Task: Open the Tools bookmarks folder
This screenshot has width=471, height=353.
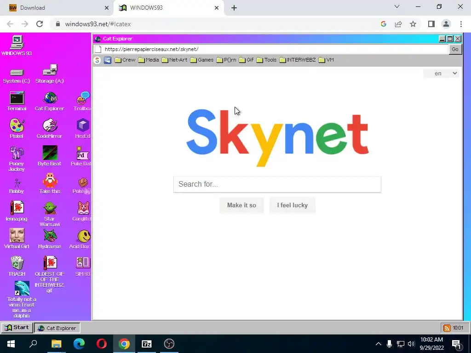Action: click(266, 60)
